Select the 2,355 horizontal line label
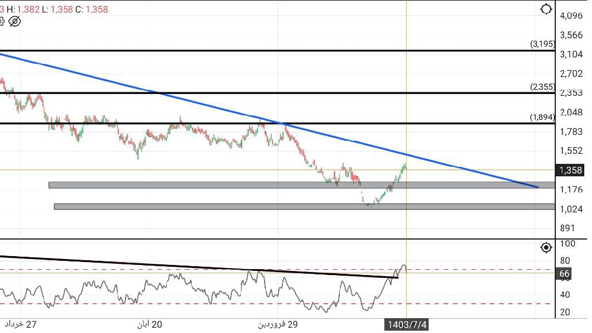Screen dimensions: 592x333 tap(542, 87)
